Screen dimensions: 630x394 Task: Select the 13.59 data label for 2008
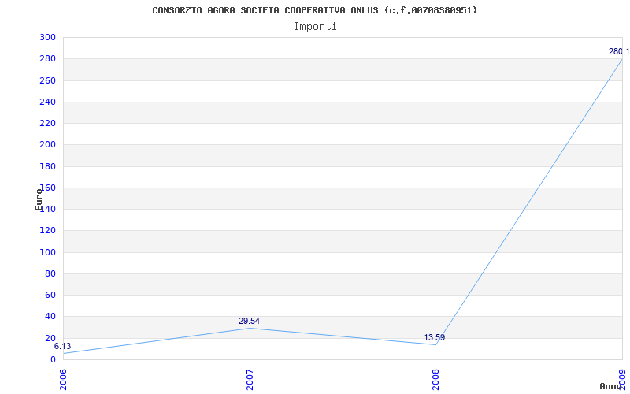(435, 337)
